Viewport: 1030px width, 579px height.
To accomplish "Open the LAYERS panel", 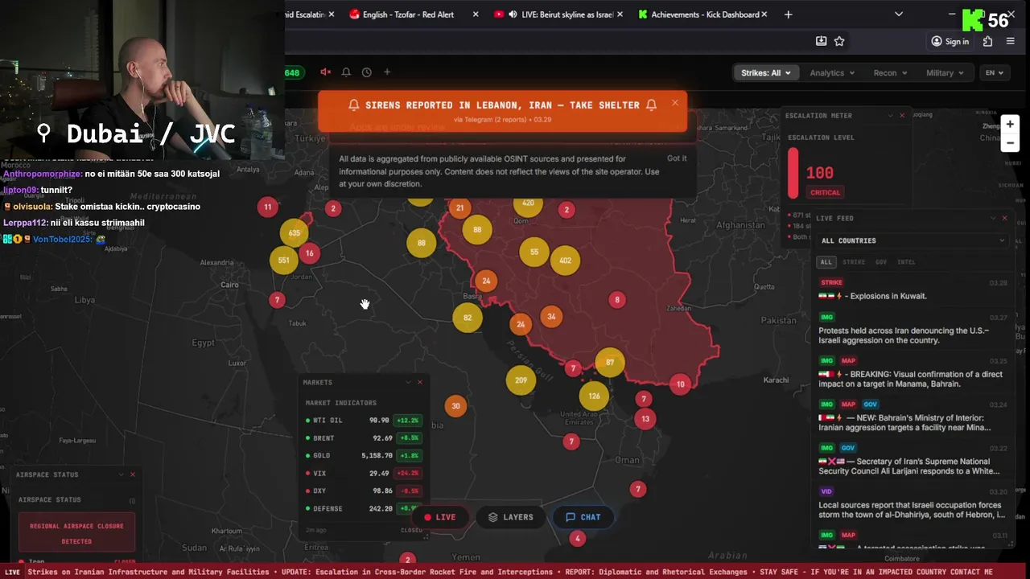I will coord(511,517).
